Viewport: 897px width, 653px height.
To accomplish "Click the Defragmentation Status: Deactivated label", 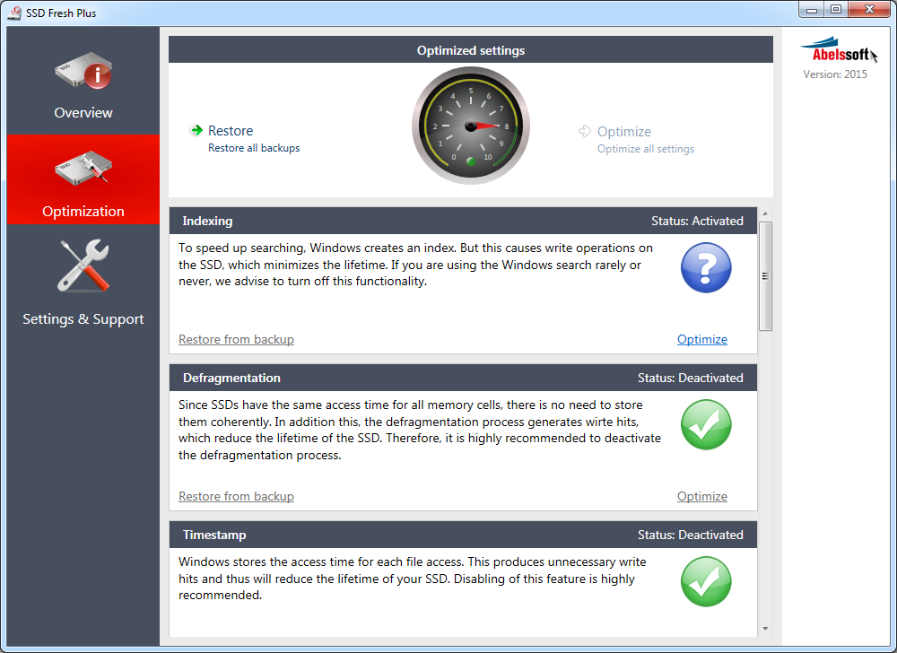I will coord(691,378).
